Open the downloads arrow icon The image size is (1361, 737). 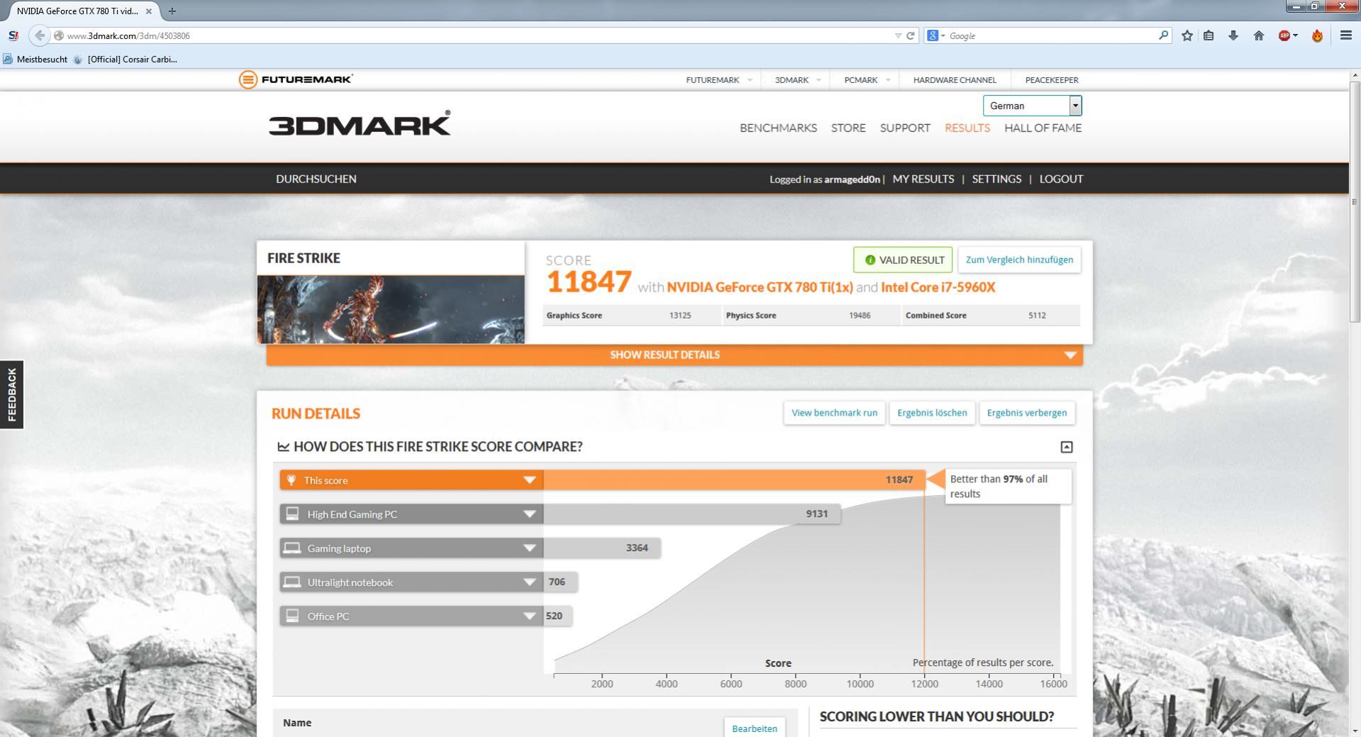[1233, 35]
